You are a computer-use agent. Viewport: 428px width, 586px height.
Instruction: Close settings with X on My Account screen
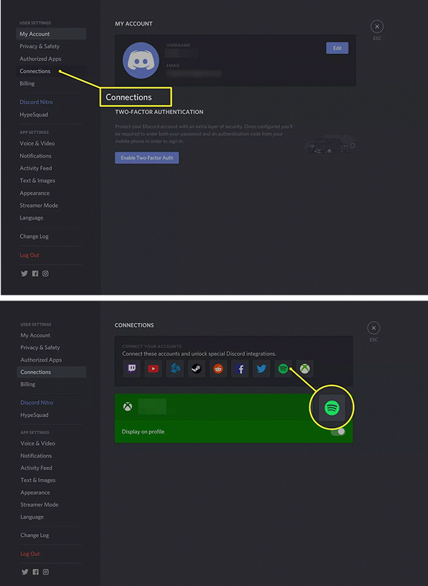[x=377, y=26]
